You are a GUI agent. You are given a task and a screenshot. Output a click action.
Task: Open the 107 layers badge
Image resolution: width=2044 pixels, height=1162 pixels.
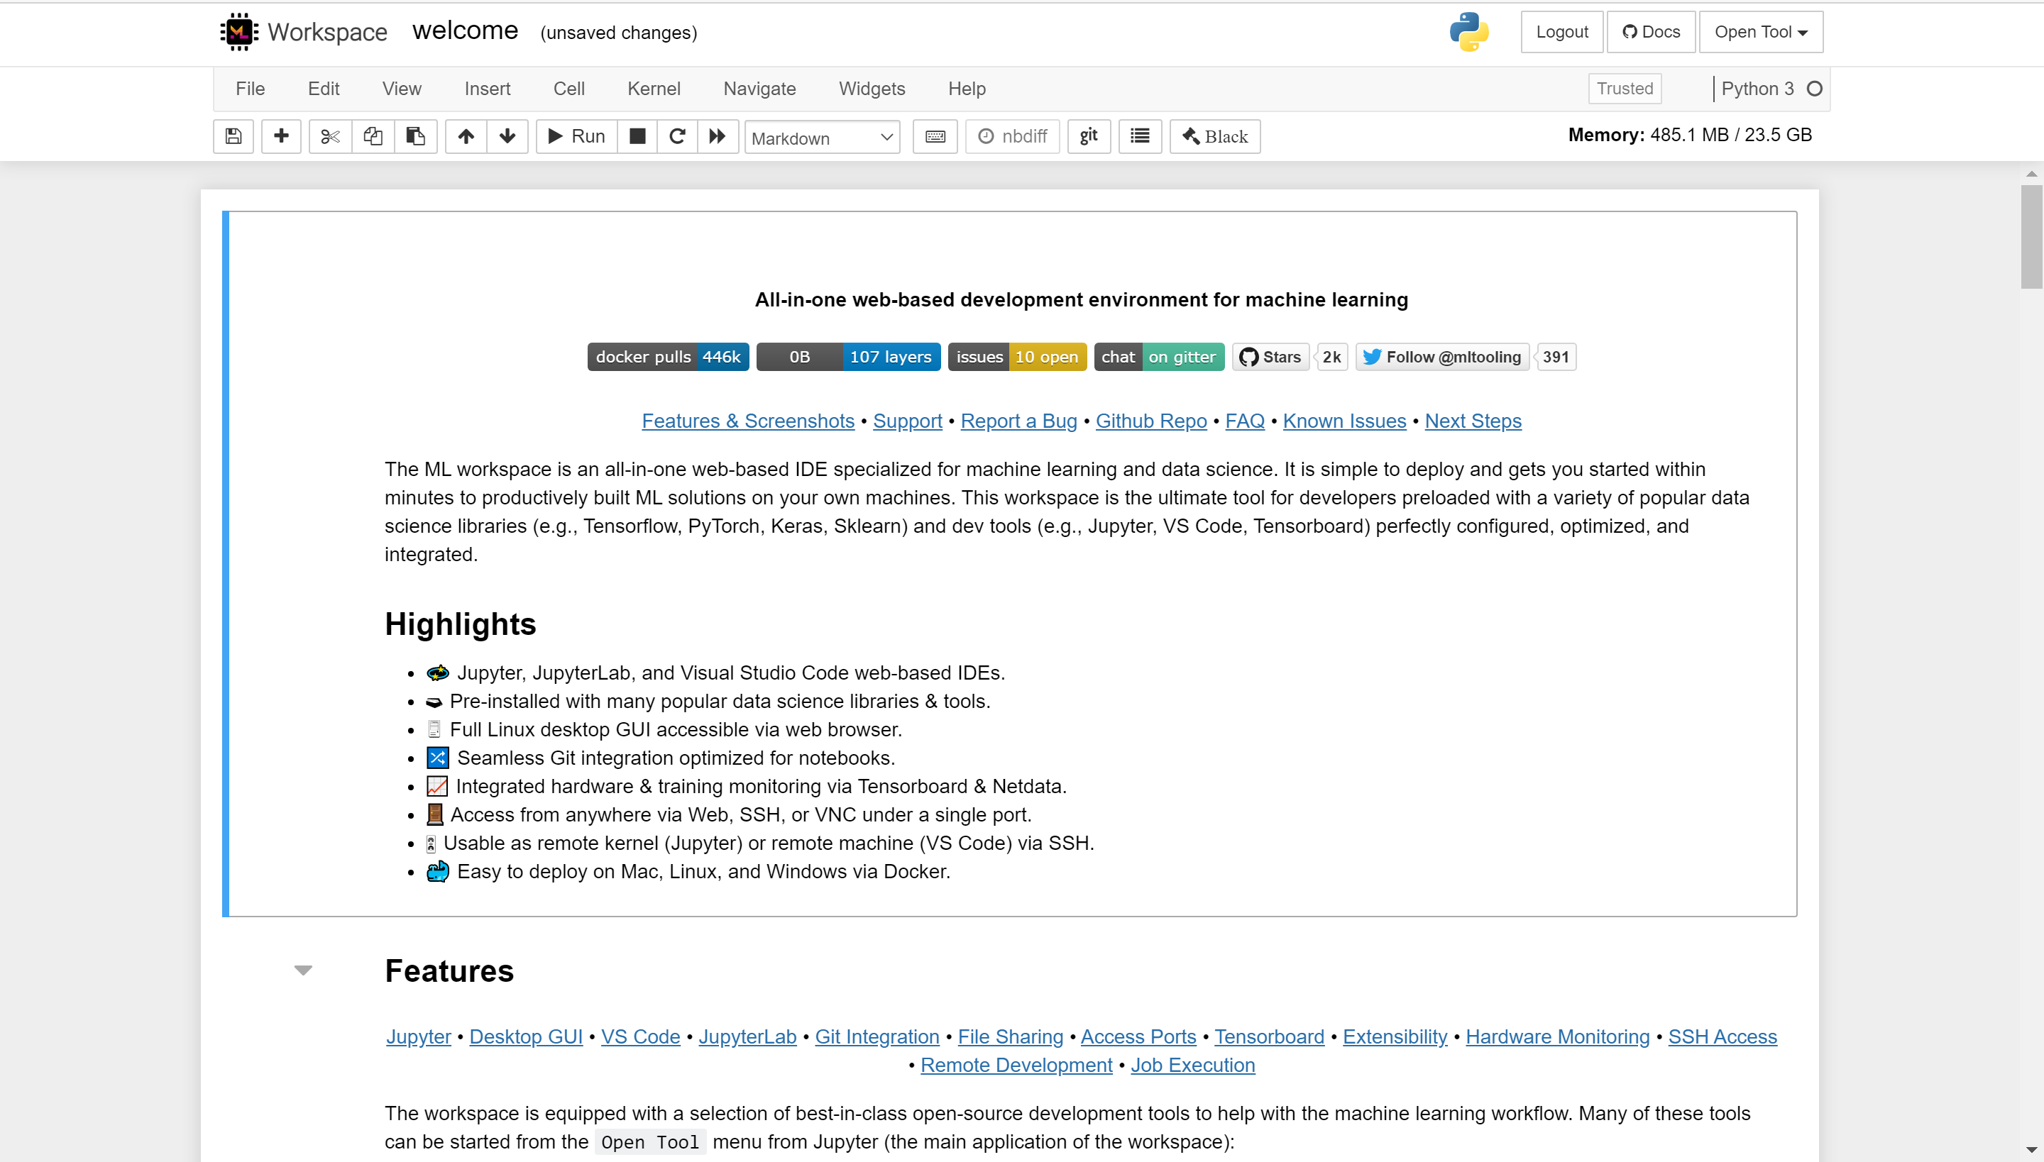point(849,357)
